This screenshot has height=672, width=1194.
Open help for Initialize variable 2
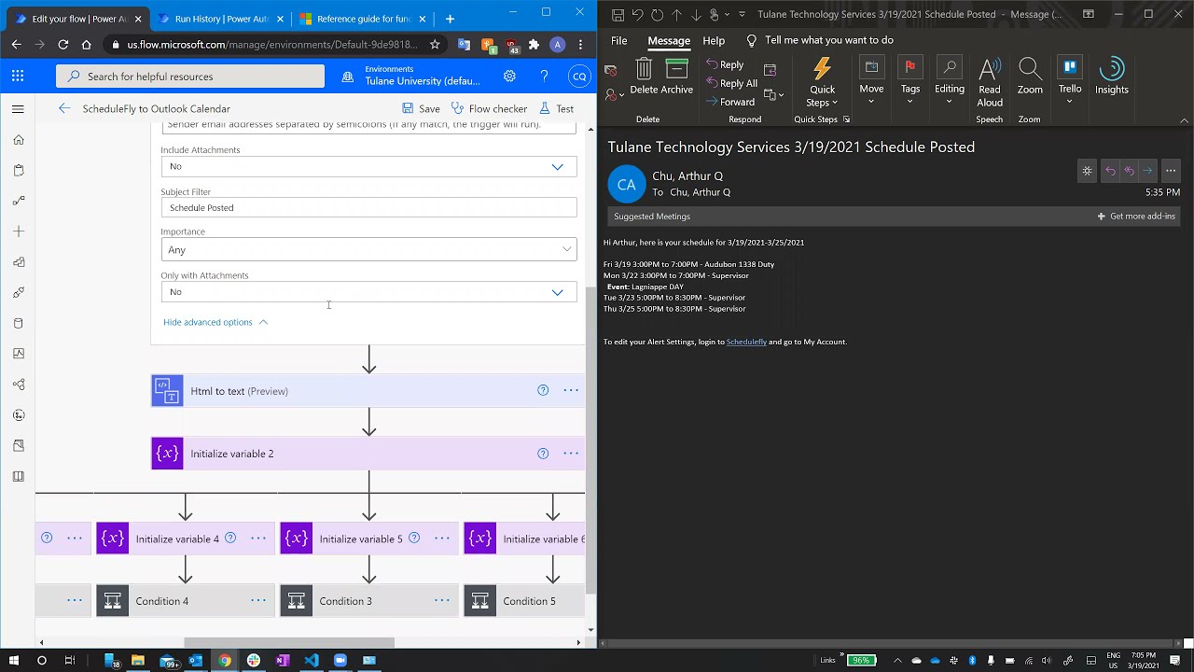click(x=543, y=454)
